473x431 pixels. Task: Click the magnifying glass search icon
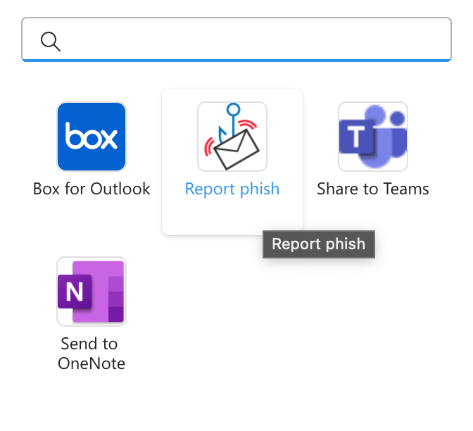[51, 42]
